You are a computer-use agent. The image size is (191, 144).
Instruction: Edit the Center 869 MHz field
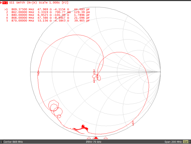pyautogui.click(x=13, y=142)
